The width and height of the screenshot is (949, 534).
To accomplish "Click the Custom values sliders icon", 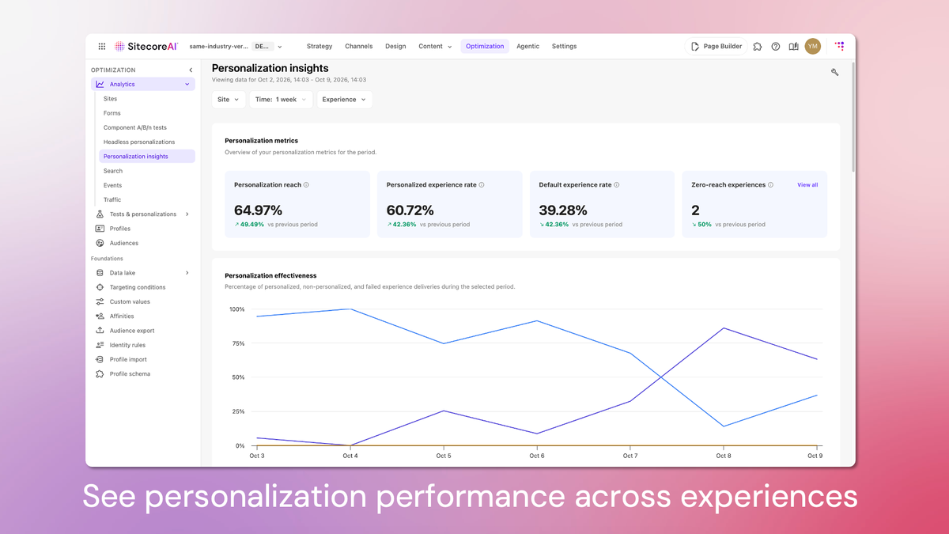I will click(100, 301).
